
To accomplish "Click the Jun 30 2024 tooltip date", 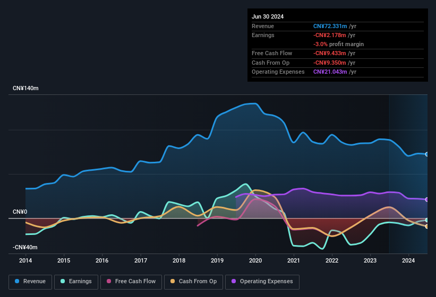I will [268, 16].
